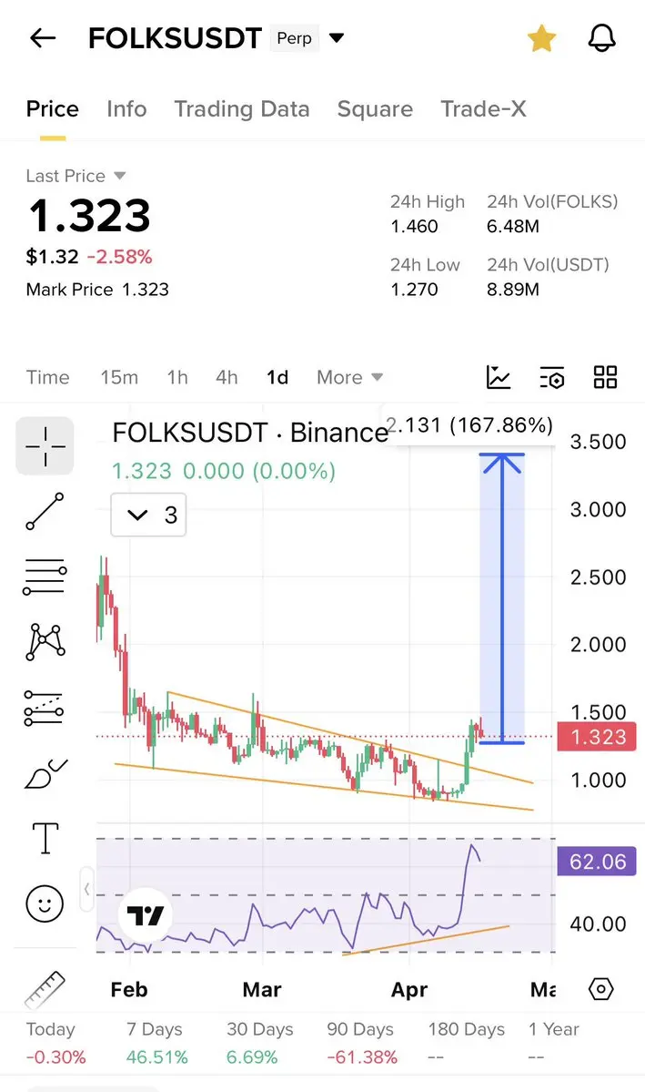The width and height of the screenshot is (645, 1092).
Task: Open chart settings hexagon icon
Action: click(601, 989)
